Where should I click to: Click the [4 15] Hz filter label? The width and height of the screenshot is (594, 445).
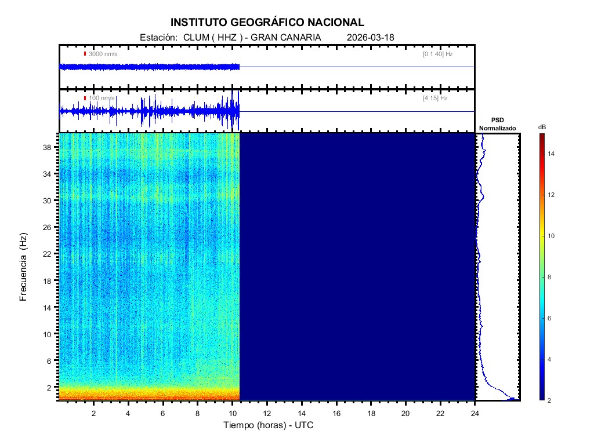tap(435, 99)
